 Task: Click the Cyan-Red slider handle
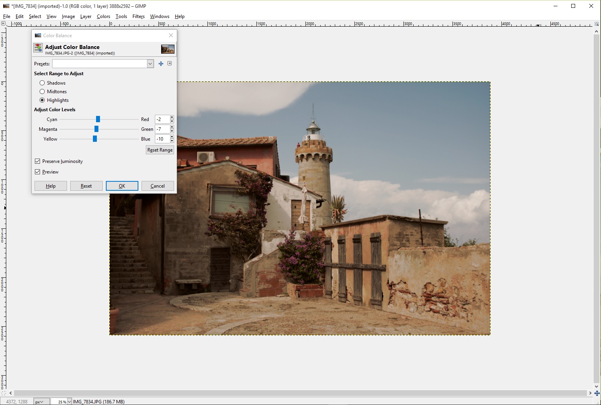point(98,119)
